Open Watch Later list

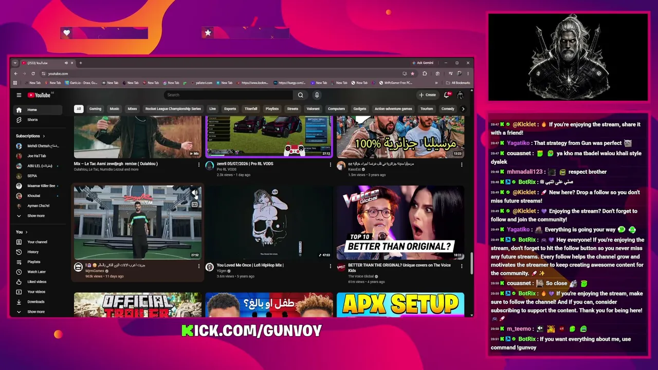(38, 272)
